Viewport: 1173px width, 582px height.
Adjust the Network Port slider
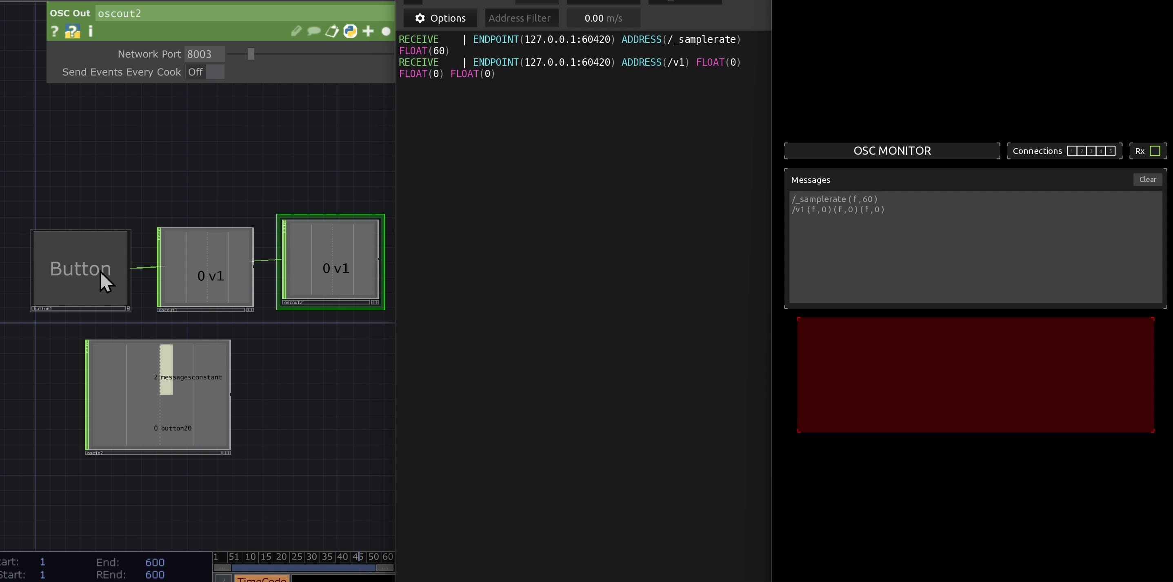point(251,54)
